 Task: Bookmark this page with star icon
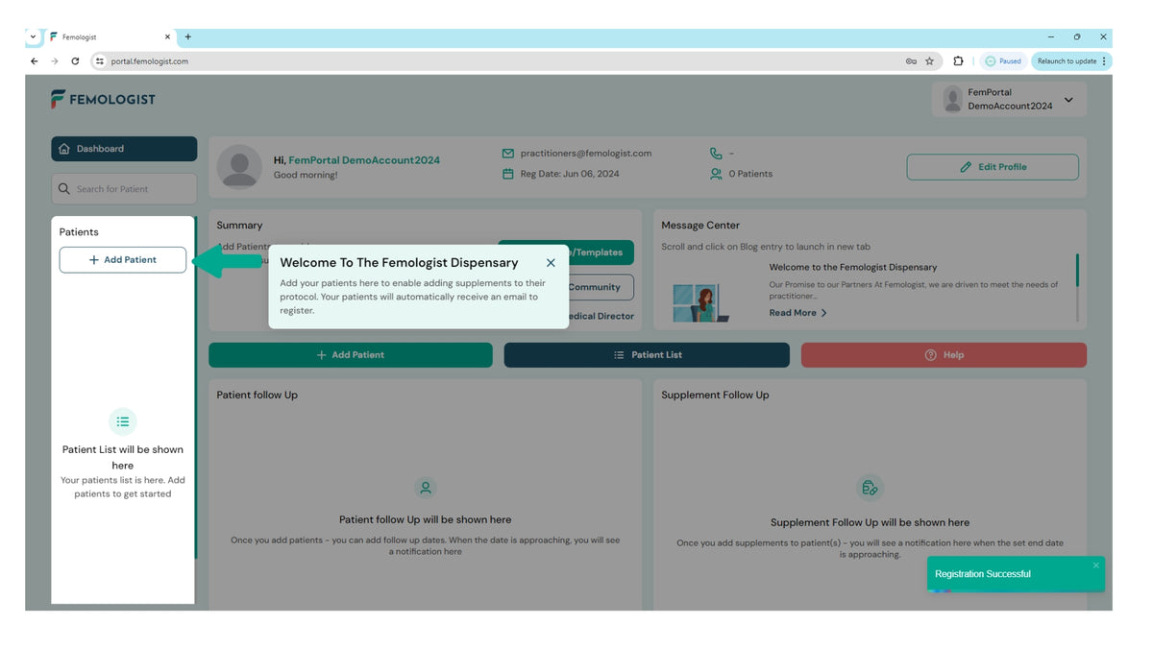(929, 61)
